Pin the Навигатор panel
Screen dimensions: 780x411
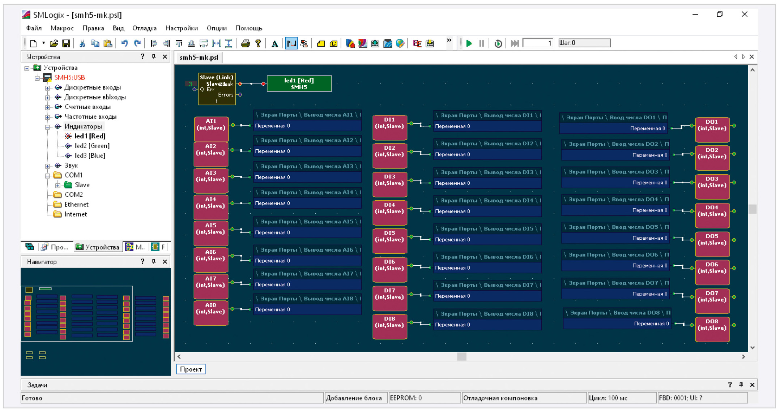(x=154, y=261)
